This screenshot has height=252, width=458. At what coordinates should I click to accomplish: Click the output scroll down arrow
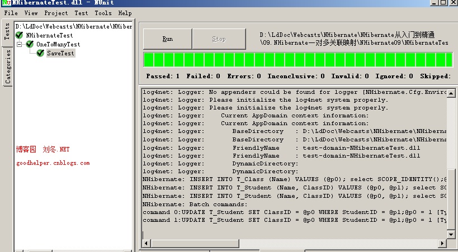pyautogui.click(x=451, y=234)
